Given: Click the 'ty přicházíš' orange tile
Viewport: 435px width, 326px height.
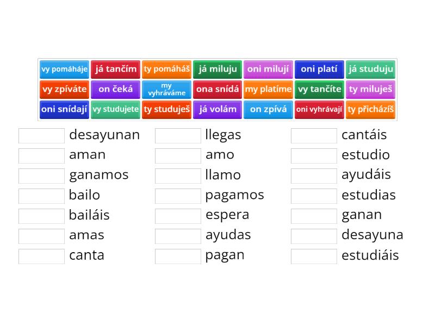Looking at the screenshot, I should (370, 109).
